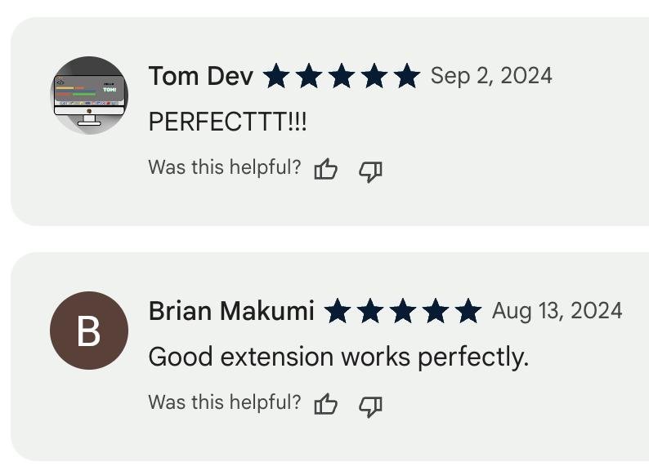Click Brian Makumi's letter B avatar
The height and width of the screenshot is (475, 649).
tap(89, 331)
